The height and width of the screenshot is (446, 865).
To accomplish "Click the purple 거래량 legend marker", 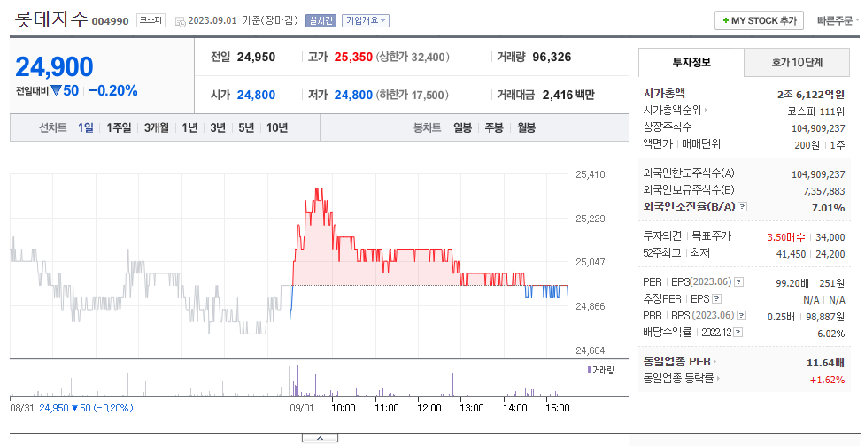I will (x=589, y=370).
